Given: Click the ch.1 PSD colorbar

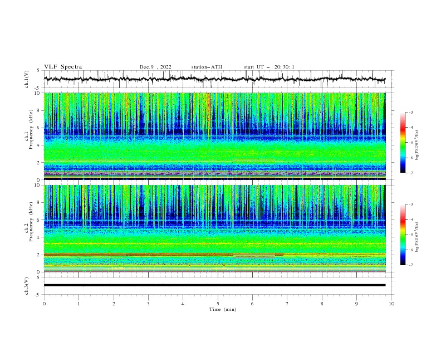Looking at the screenshot, I should pos(403,143).
